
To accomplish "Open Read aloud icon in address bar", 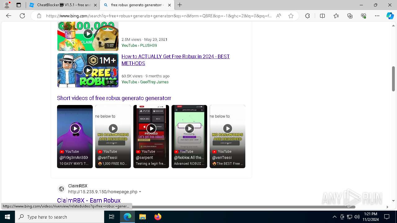I will (279, 16).
